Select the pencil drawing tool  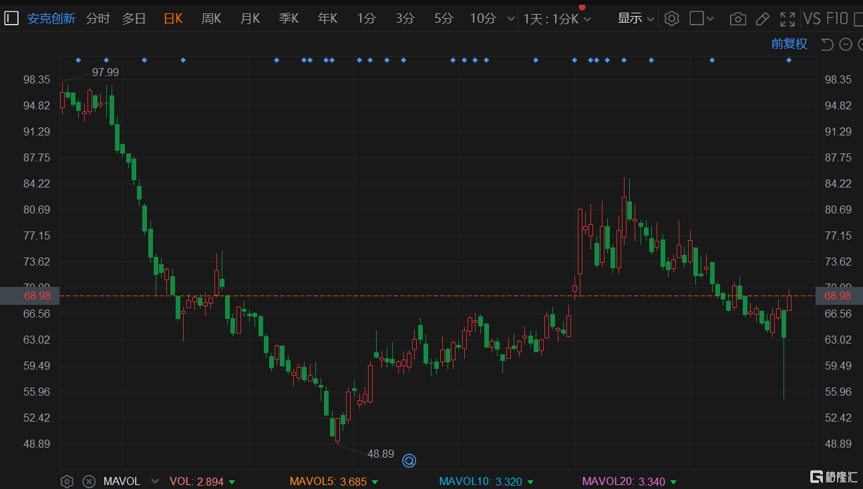762,19
